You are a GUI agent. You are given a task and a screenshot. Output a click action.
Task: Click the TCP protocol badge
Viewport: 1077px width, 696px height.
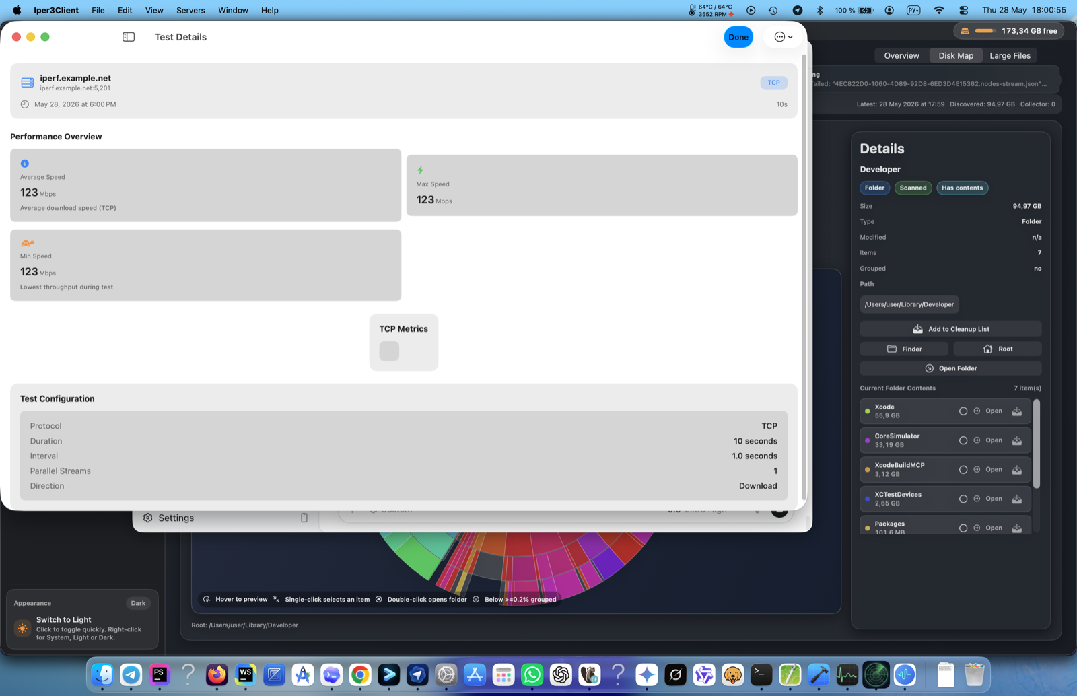coord(773,83)
